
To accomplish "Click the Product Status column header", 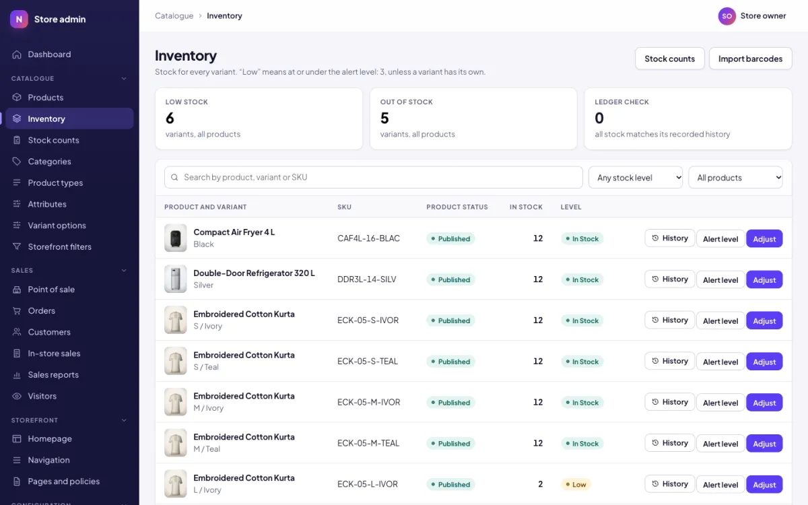I will click(457, 207).
